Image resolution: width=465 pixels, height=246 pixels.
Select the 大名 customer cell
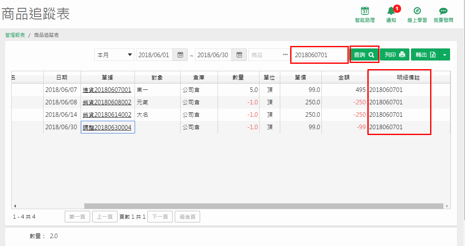coord(157,115)
